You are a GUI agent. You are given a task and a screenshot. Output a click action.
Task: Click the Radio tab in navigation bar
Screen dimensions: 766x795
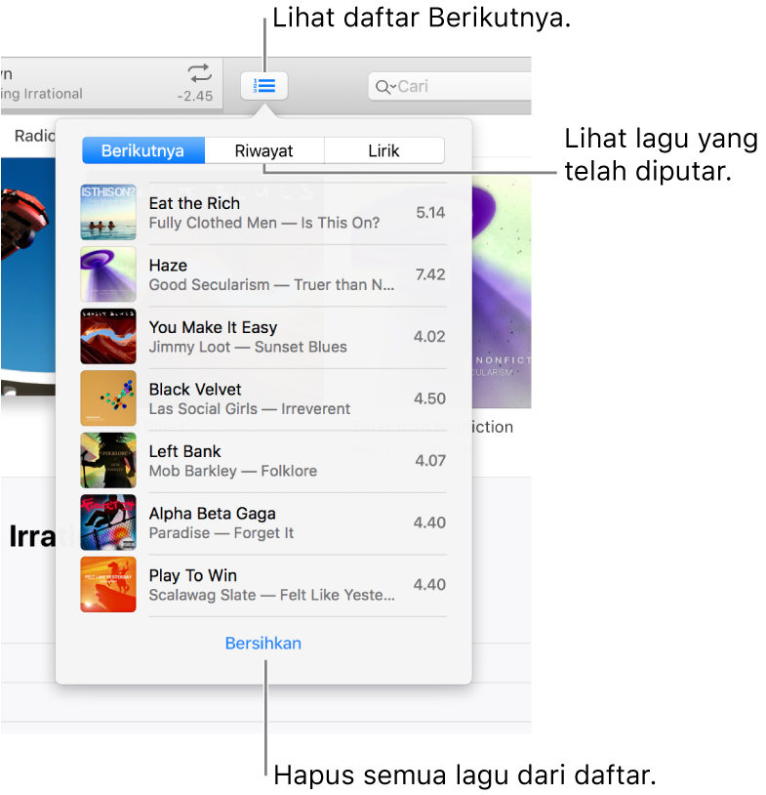pos(34,136)
